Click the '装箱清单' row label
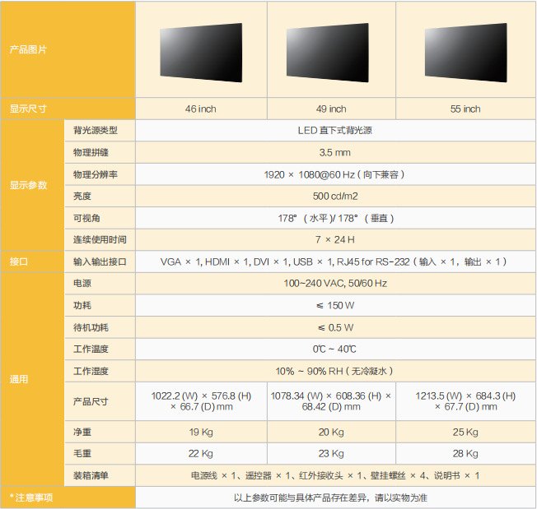537x509 pixels. (x=100, y=475)
